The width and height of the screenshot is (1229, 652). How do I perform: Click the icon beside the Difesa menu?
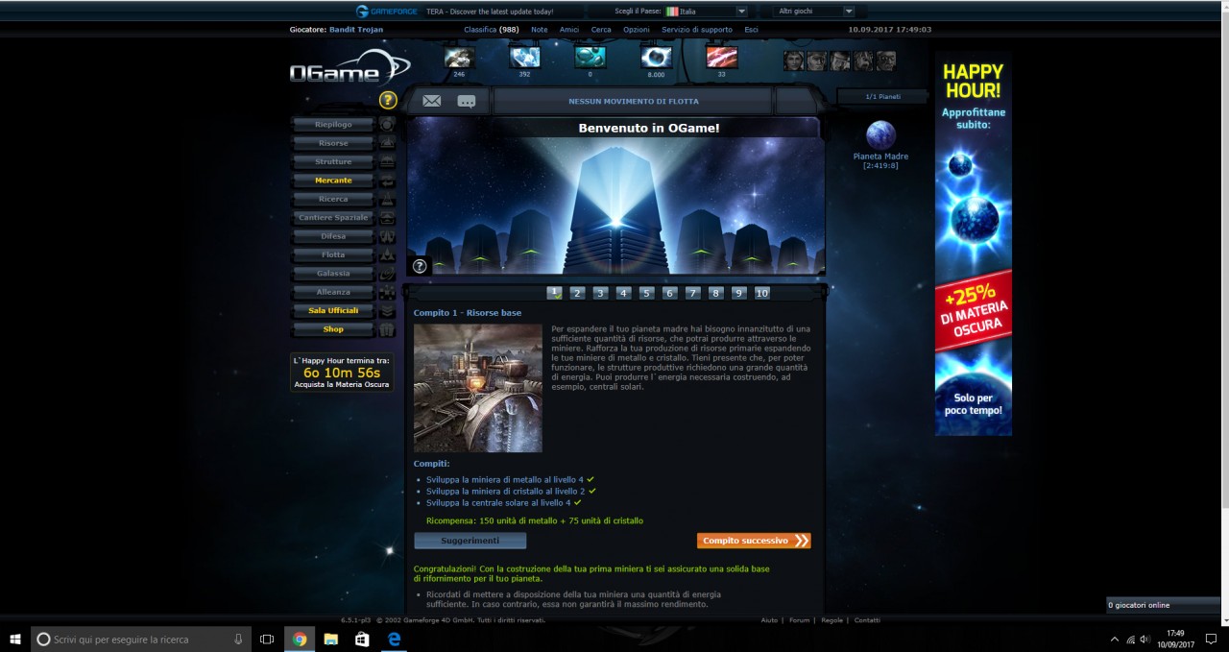[387, 236]
